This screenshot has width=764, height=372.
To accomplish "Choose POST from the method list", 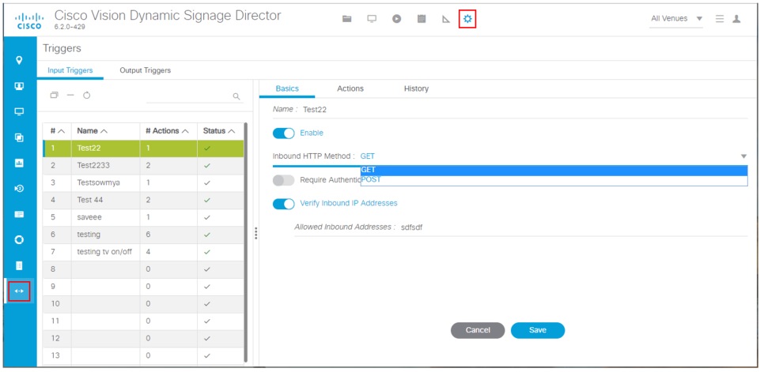I will pos(554,180).
